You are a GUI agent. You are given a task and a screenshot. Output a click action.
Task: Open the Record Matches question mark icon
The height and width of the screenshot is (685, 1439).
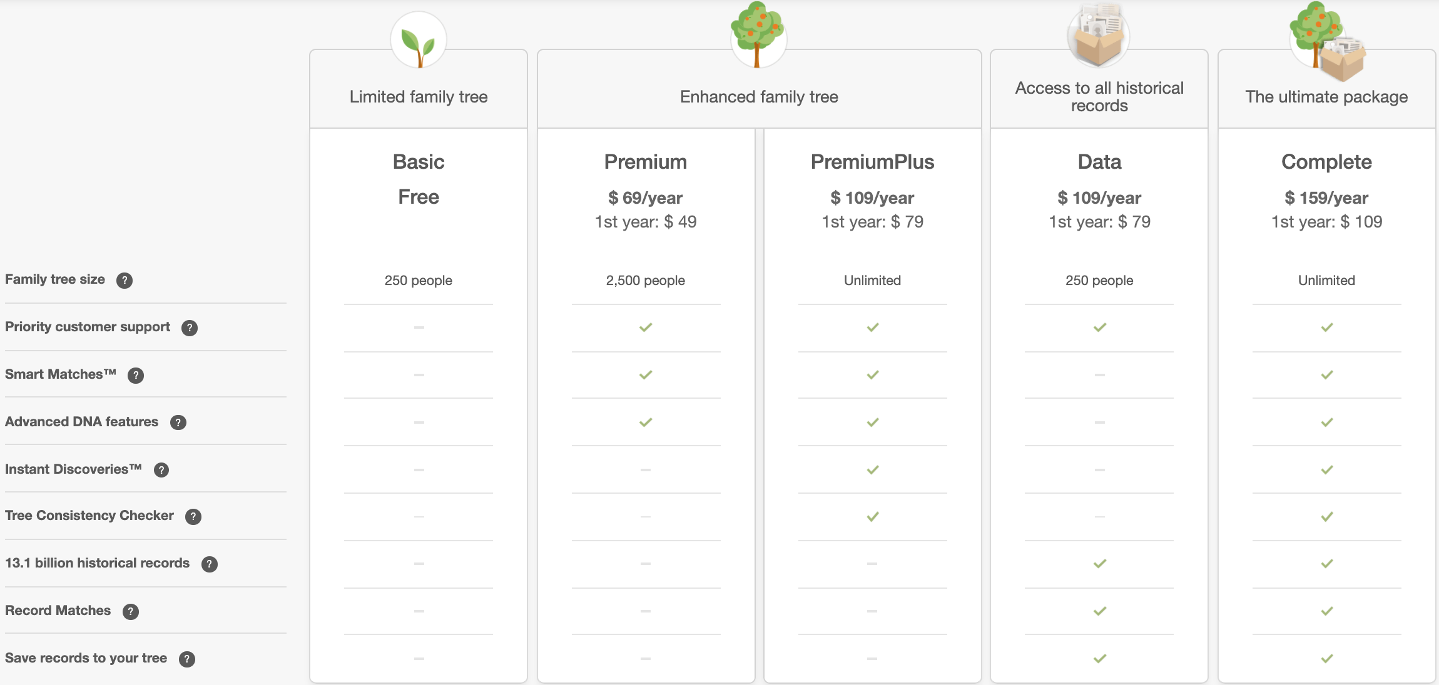click(131, 612)
